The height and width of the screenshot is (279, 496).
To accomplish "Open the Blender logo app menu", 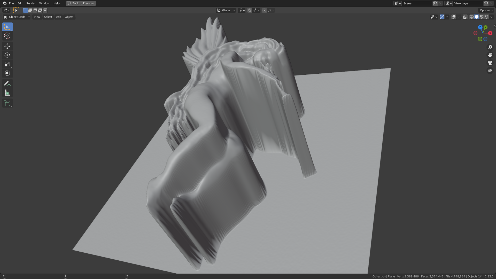I will (4, 3).
